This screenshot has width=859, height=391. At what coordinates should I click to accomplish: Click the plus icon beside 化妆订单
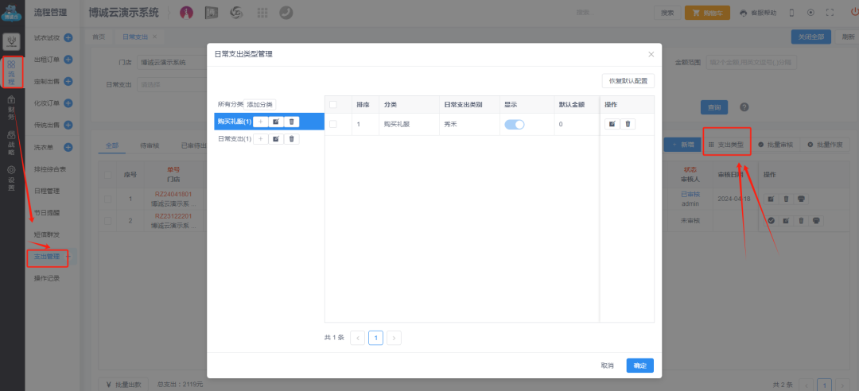[x=68, y=103]
